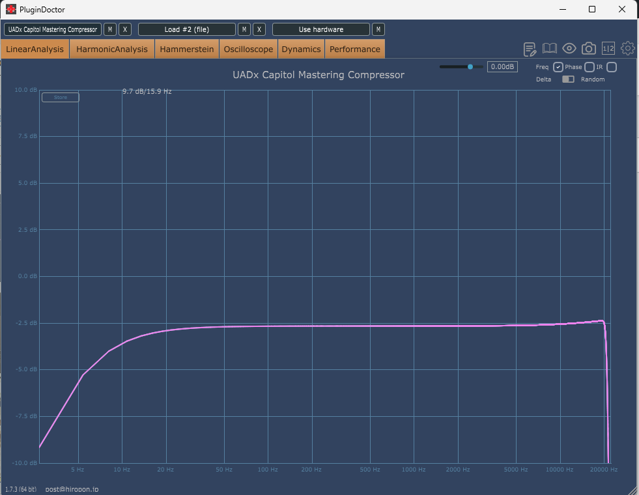Mute the Load #2 slot M button
639x495 pixels.
click(x=244, y=29)
